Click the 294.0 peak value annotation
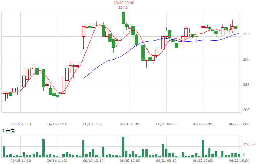 (x=123, y=8)
